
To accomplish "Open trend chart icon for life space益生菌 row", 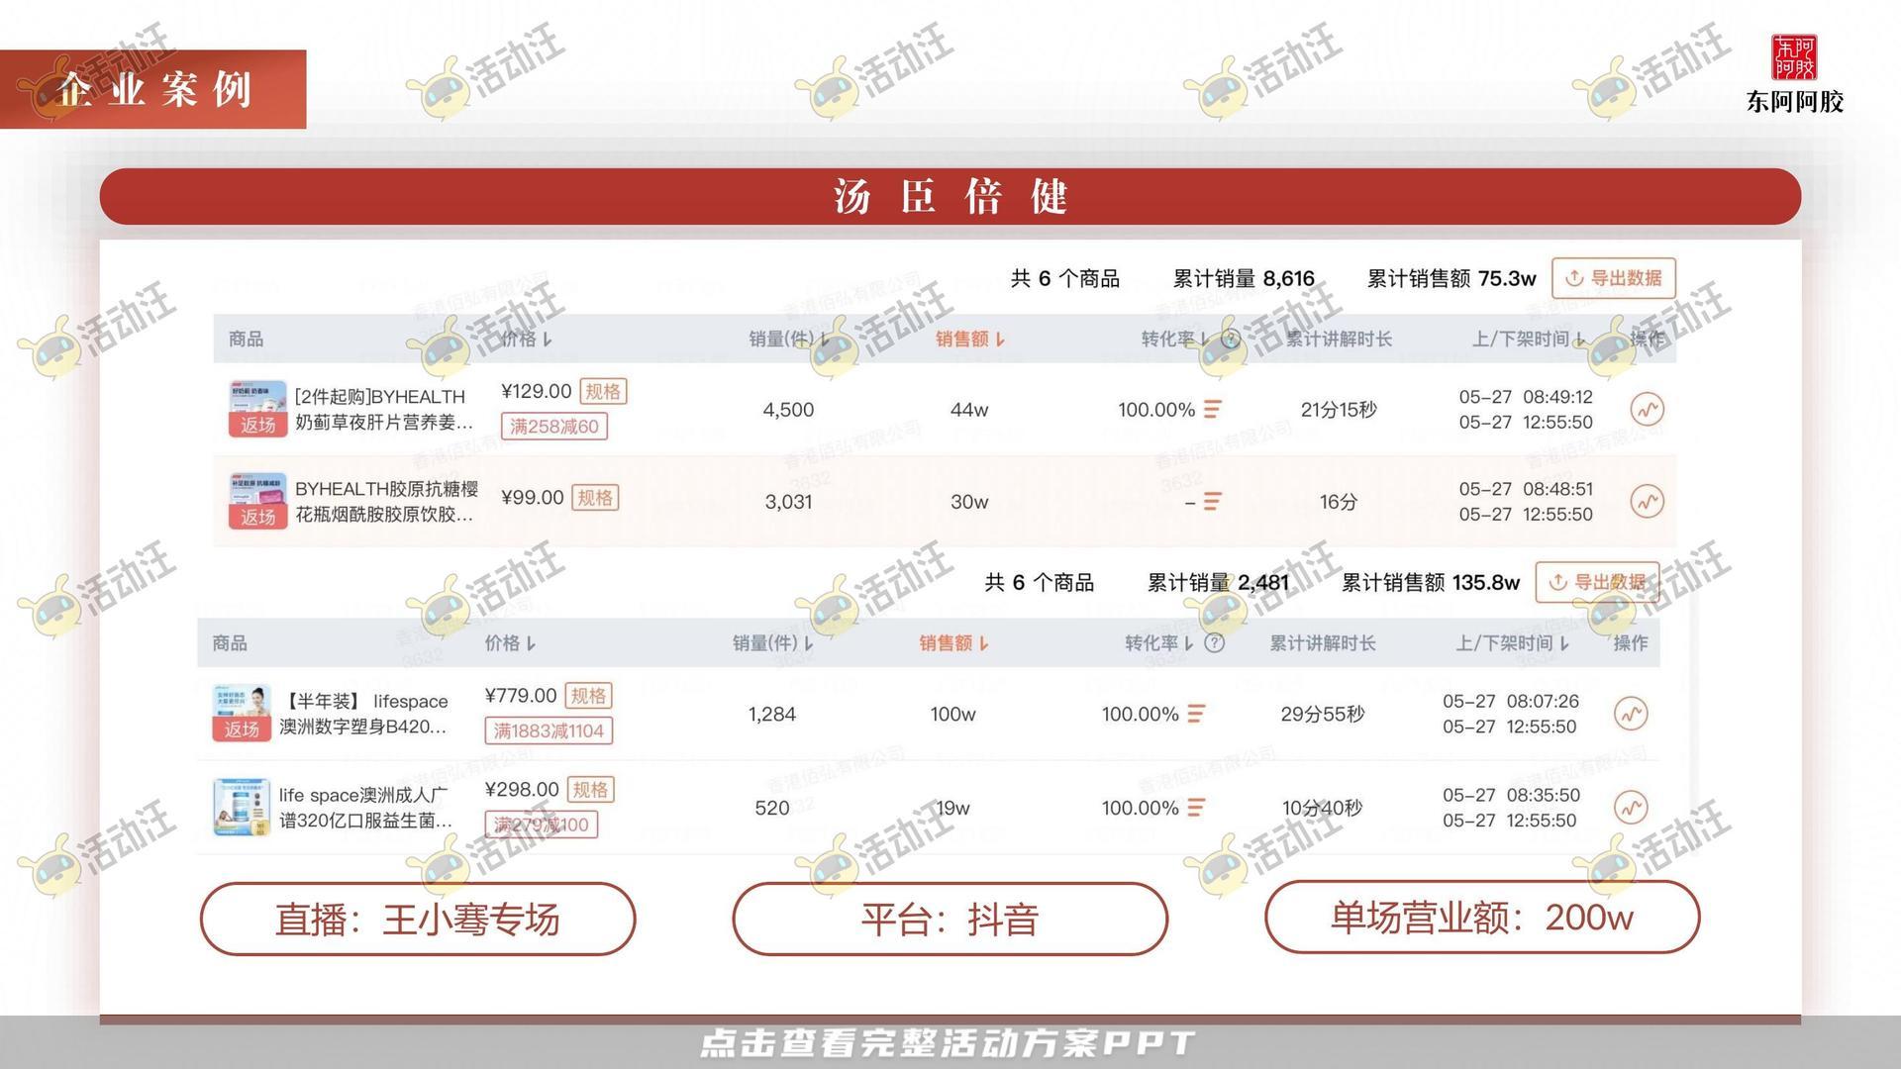I will click(x=1631, y=808).
